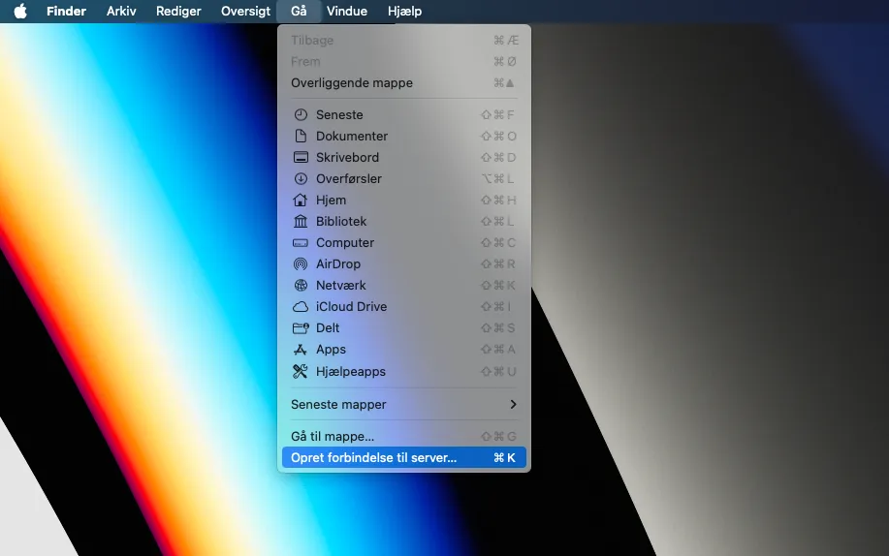This screenshot has width=889, height=556.
Task: Open the Arkiv menu
Action: pos(121,11)
